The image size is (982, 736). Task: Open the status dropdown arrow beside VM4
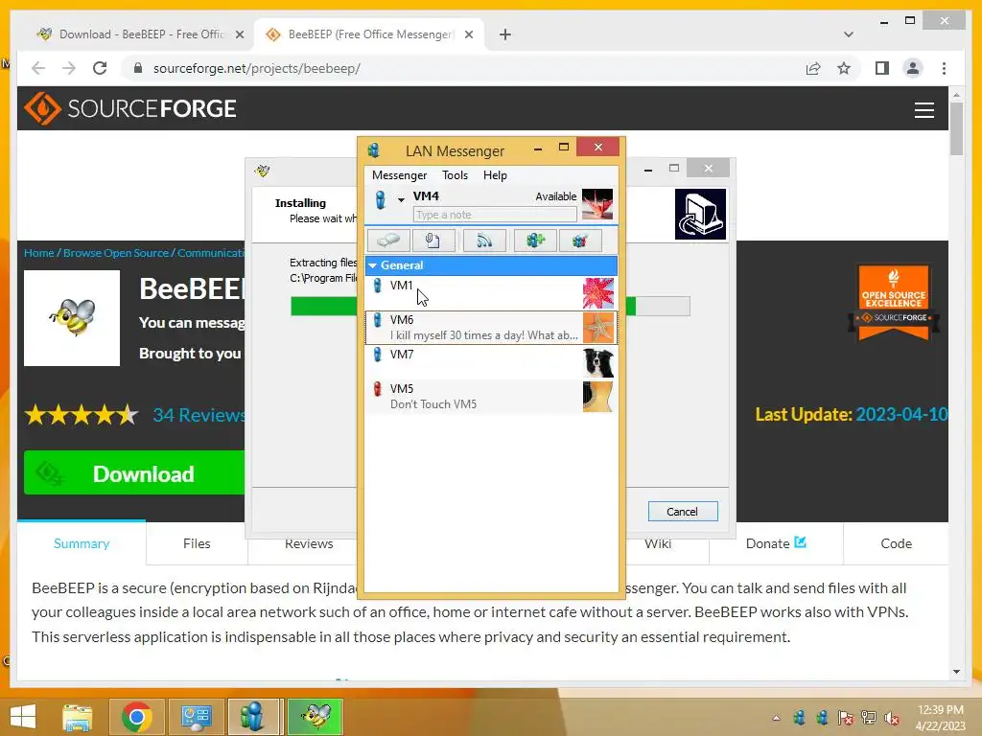pos(401,199)
